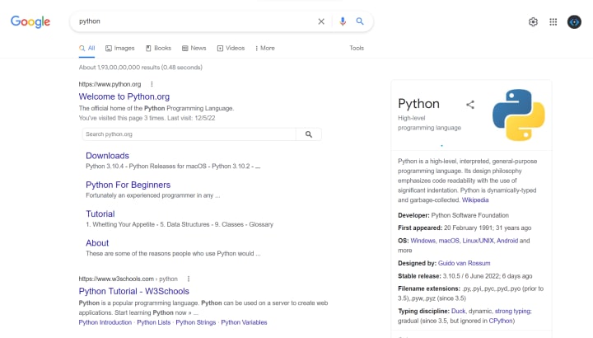Open Google settings gear
The height and width of the screenshot is (338, 593).
pos(533,21)
